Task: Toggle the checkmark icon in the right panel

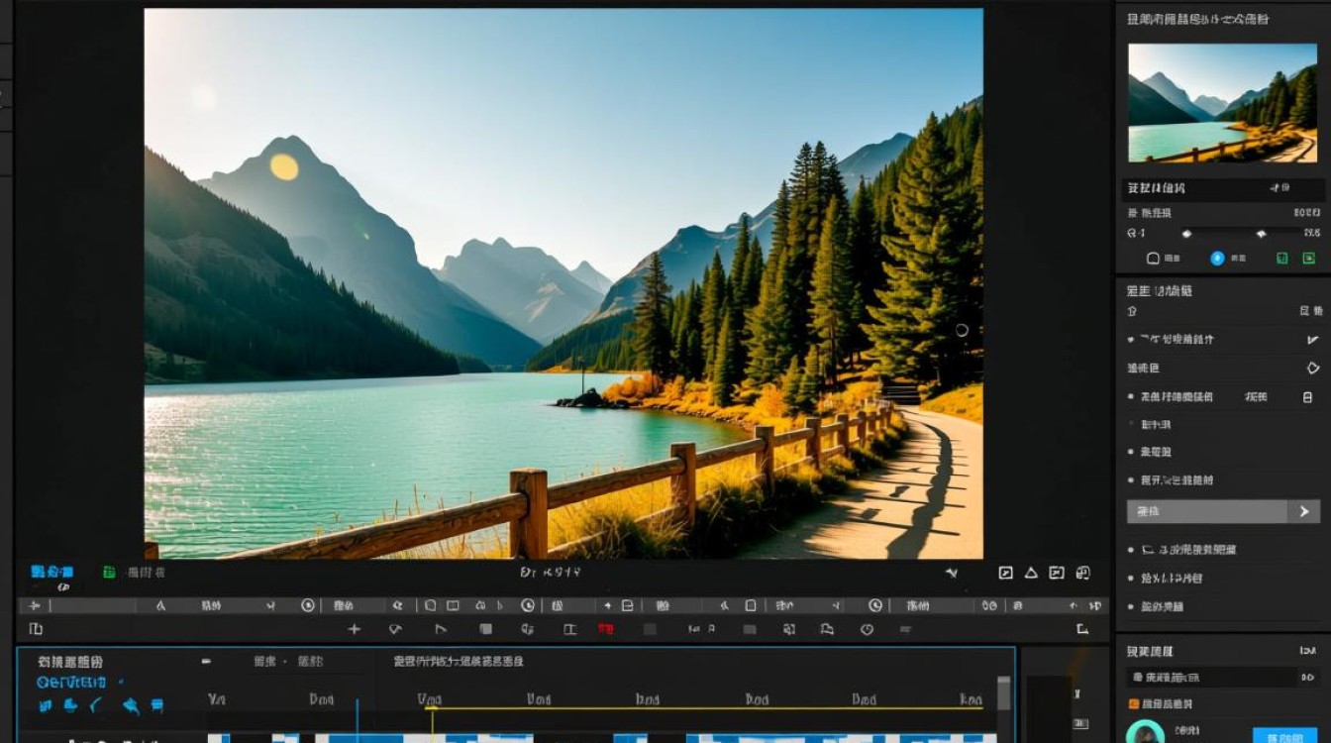Action: pyautogui.click(x=1313, y=340)
